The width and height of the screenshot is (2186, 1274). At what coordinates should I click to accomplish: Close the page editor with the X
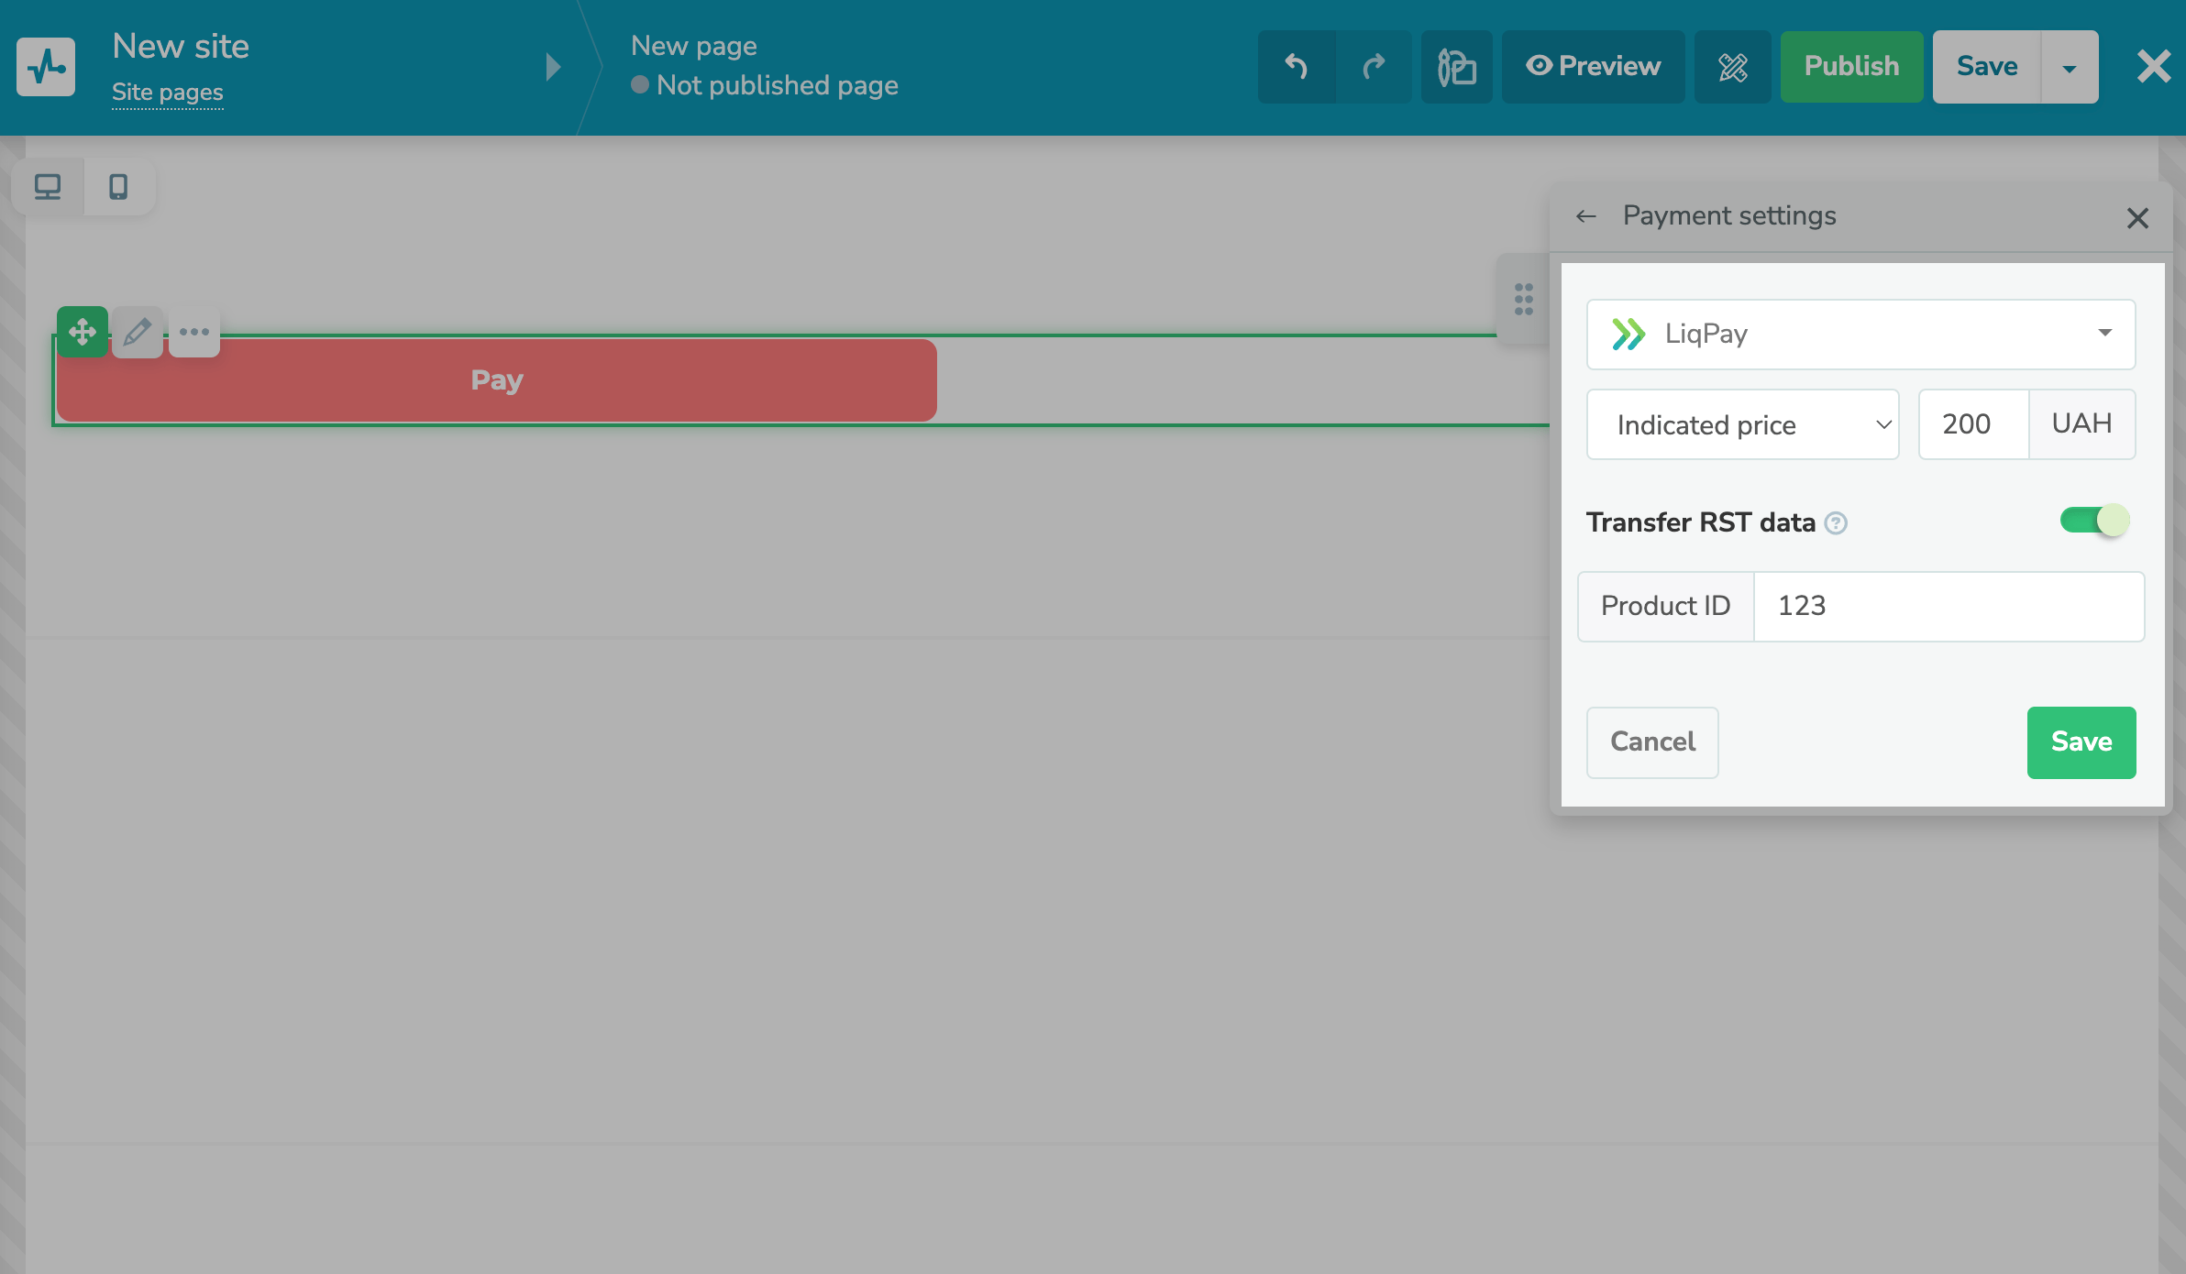tap(2154, 67)
